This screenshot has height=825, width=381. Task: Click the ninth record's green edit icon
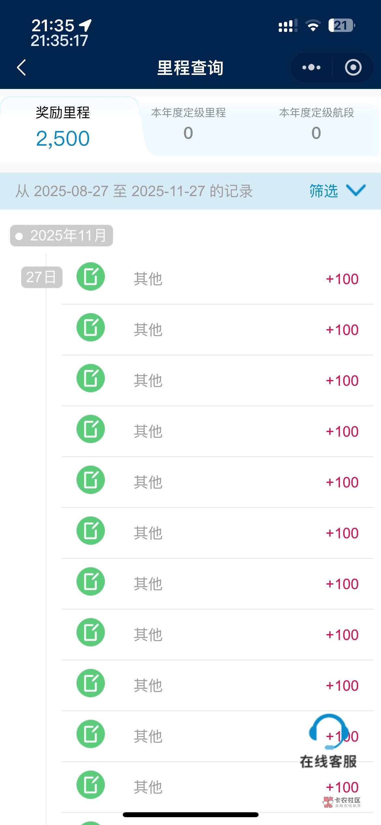[91, 683]
